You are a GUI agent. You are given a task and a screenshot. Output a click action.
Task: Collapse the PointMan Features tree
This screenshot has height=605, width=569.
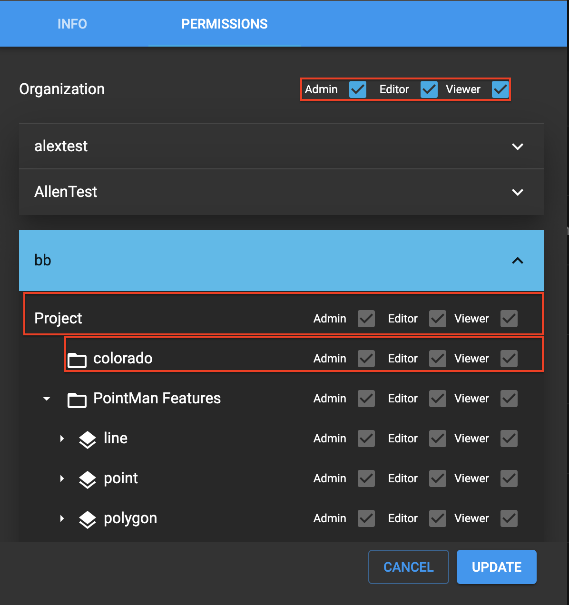(x=46, y=399)
